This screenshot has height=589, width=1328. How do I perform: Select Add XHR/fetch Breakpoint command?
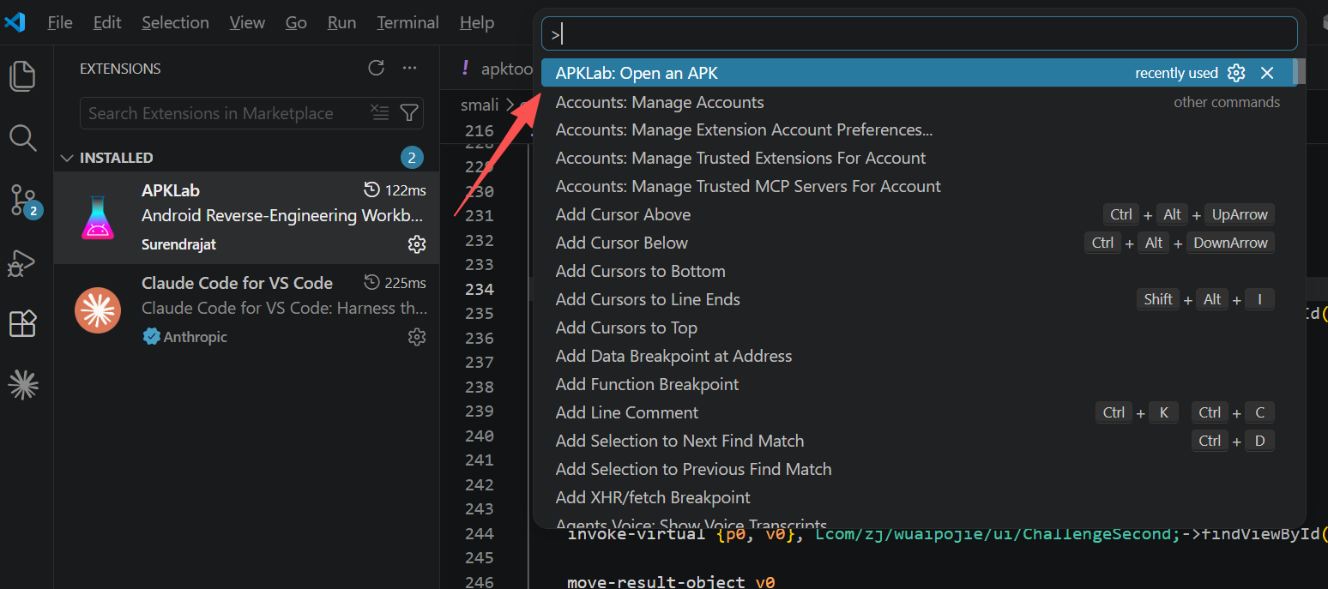coord(916,498)
